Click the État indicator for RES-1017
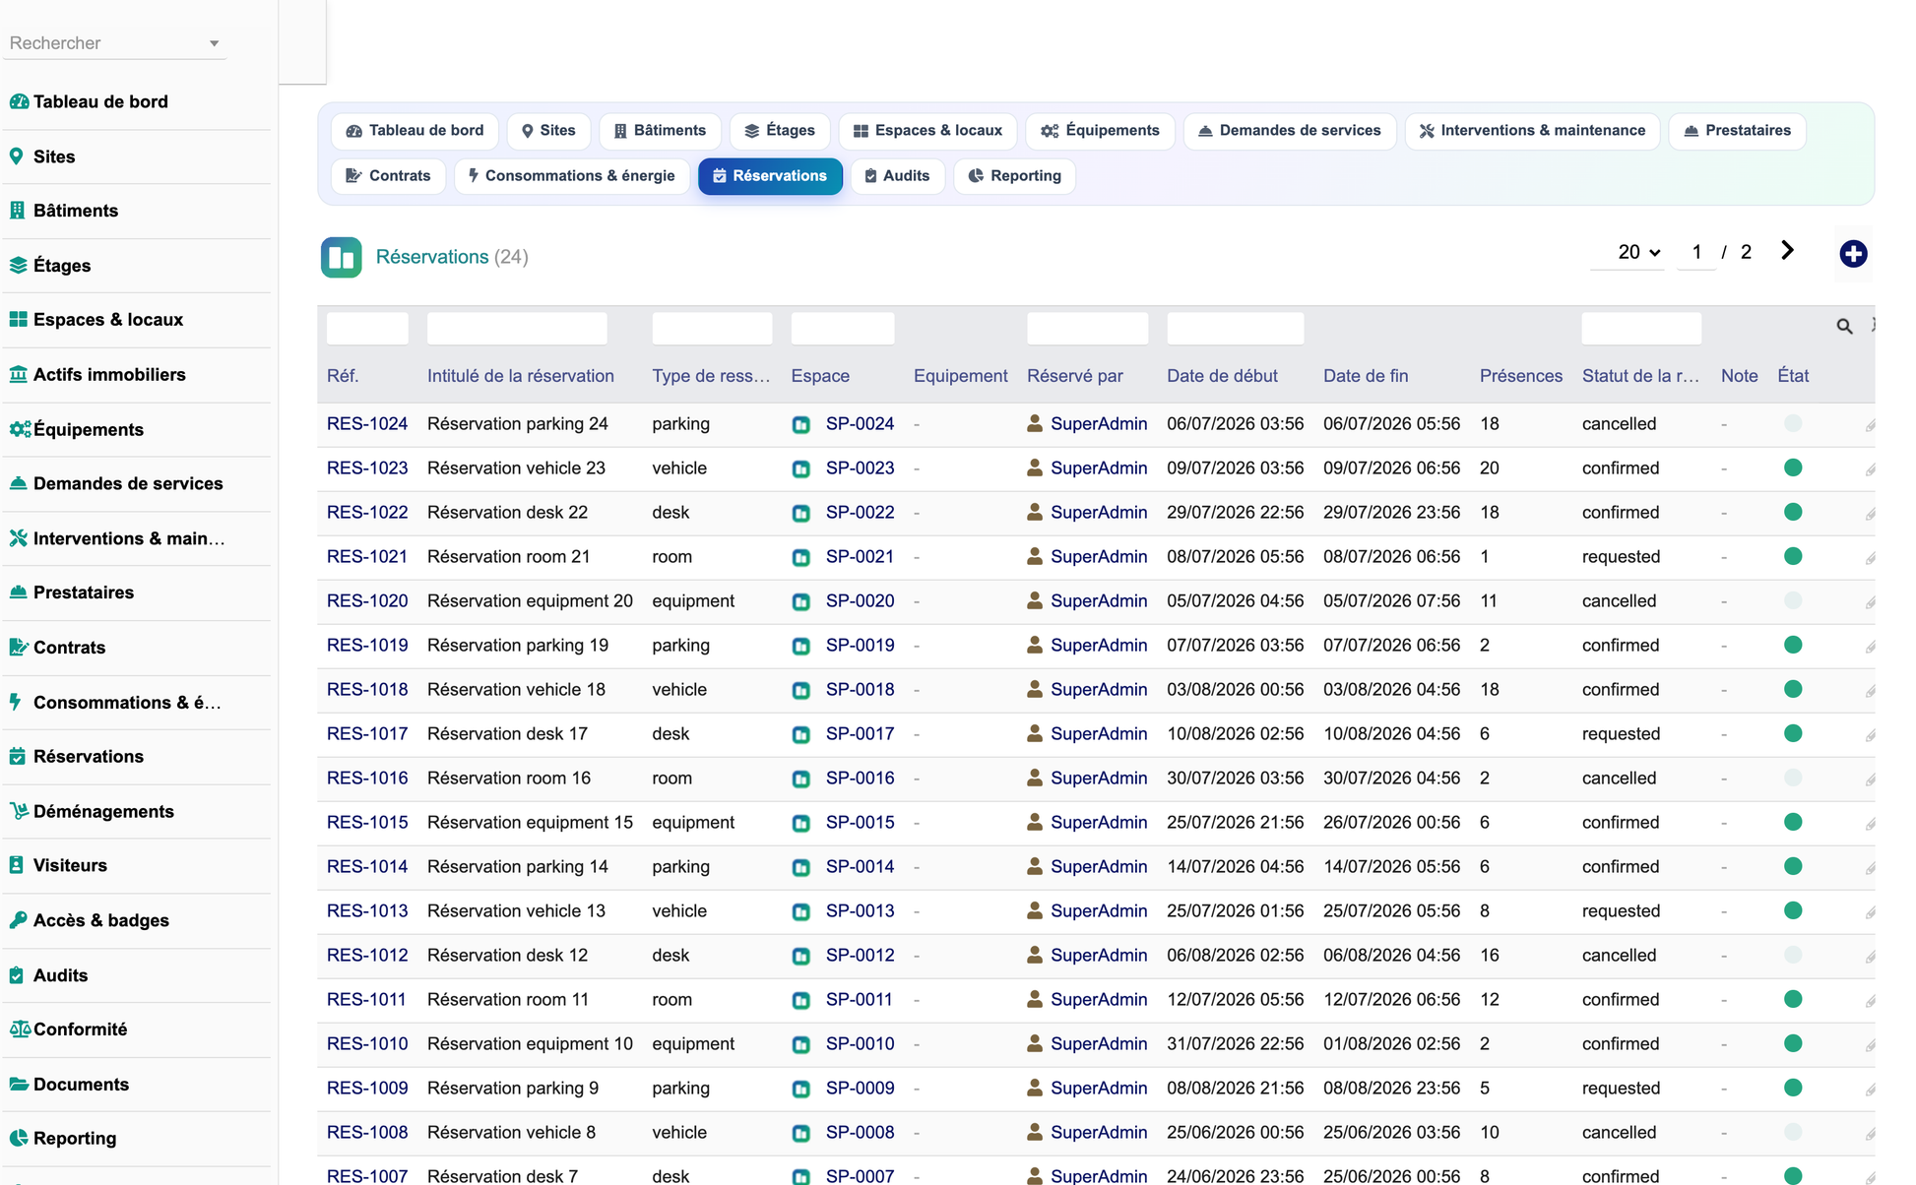1916x1185 pixels. 1793,733
